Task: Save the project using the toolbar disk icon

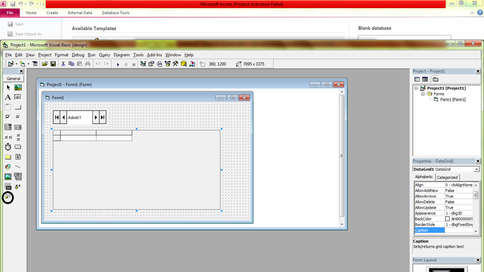Action: pyautogui.click(x=53, y=64)
